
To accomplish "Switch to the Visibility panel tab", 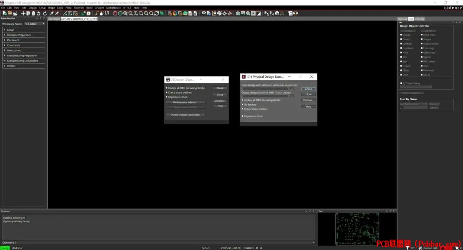I will pyautogui.click(x=419, y=19).
